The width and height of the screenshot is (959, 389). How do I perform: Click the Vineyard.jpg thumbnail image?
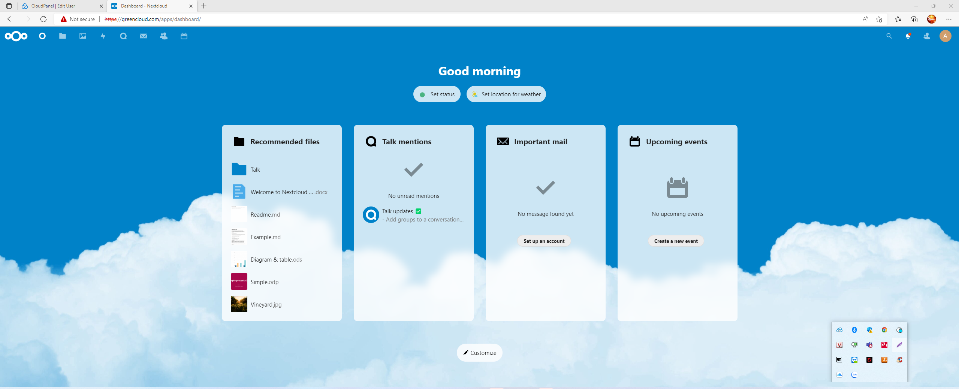239,304
